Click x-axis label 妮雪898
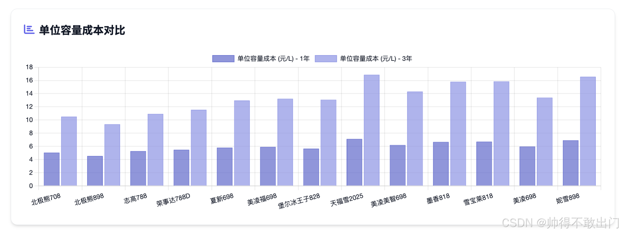Screen dimensions: 621x233 568,198
